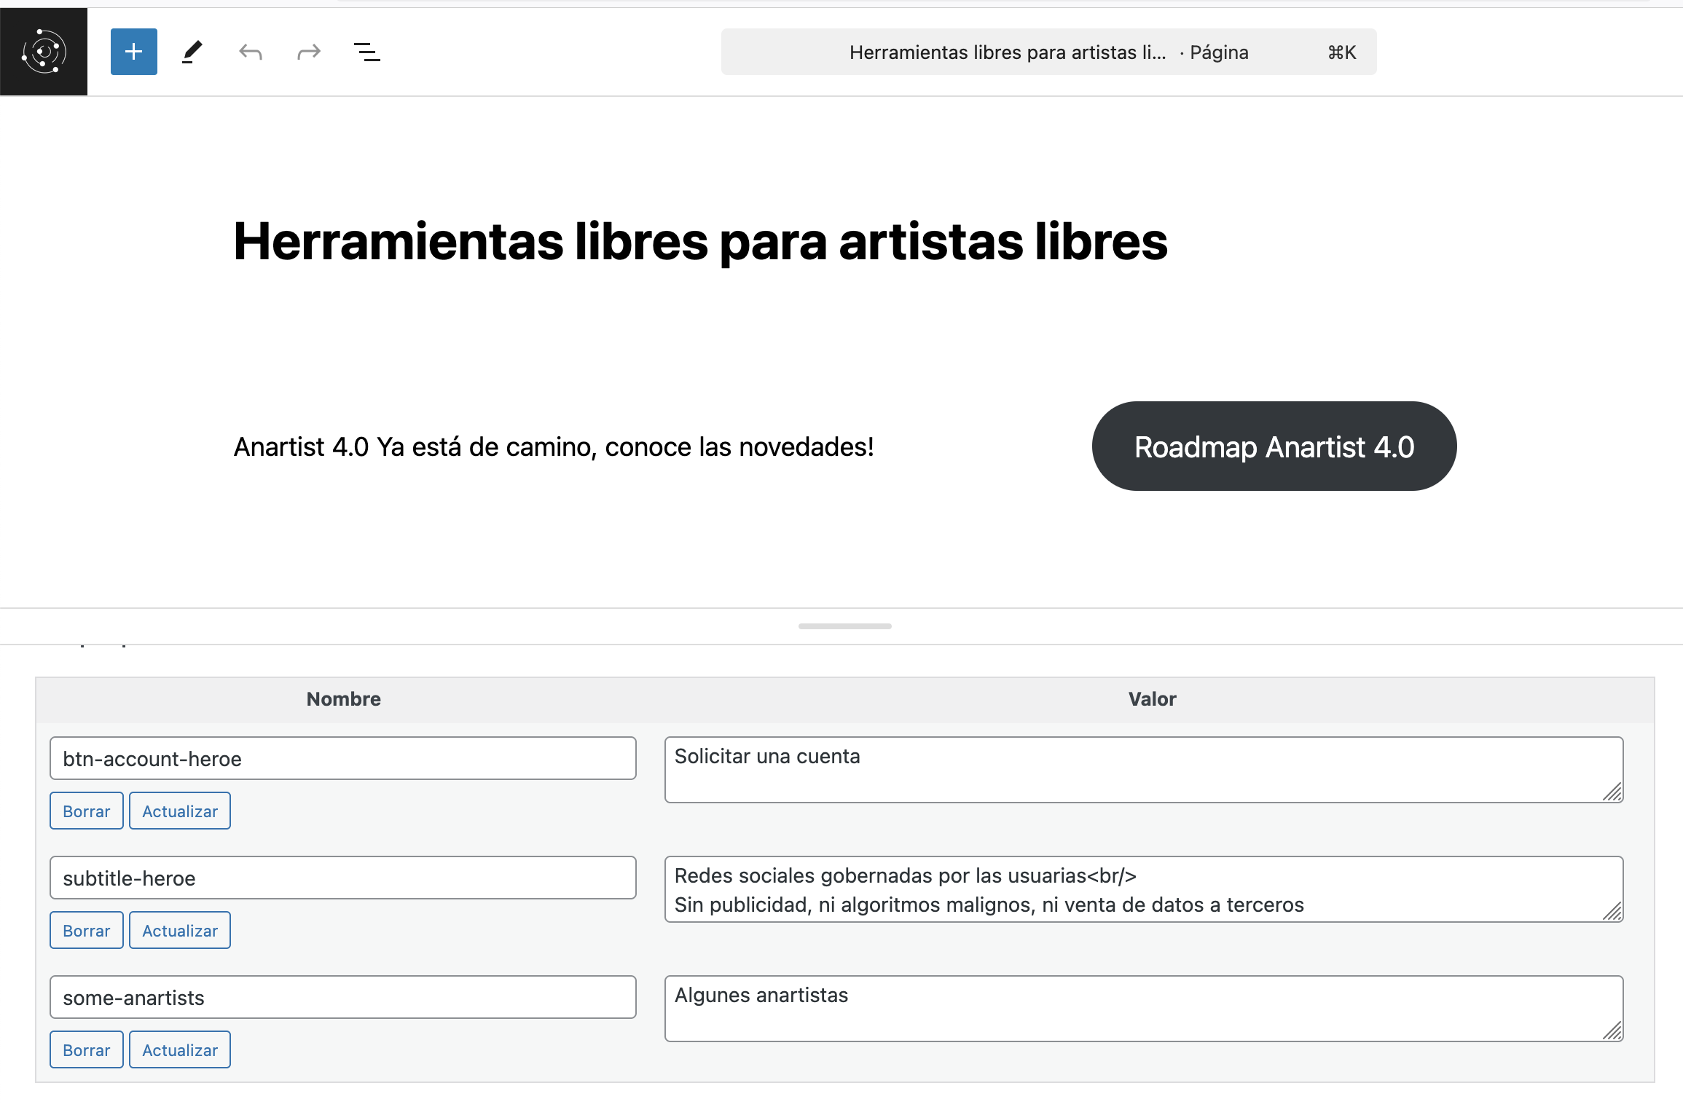Image resolution: width=1683 pixels, height=1107 pixels.
Task: Edit the Solicitar una cuenta value field
Action: [x=1144, y=770]
